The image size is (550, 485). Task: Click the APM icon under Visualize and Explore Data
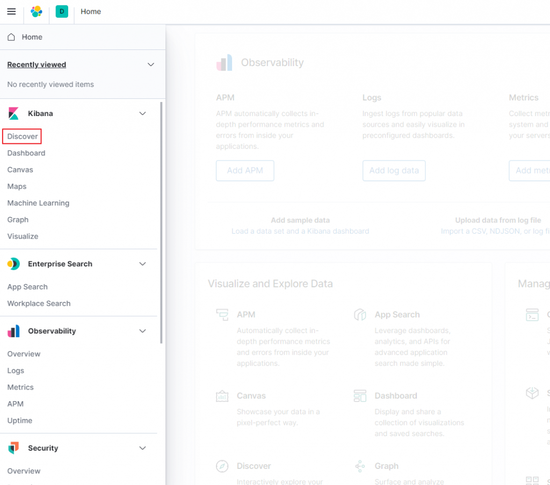[x=222, y=315]
